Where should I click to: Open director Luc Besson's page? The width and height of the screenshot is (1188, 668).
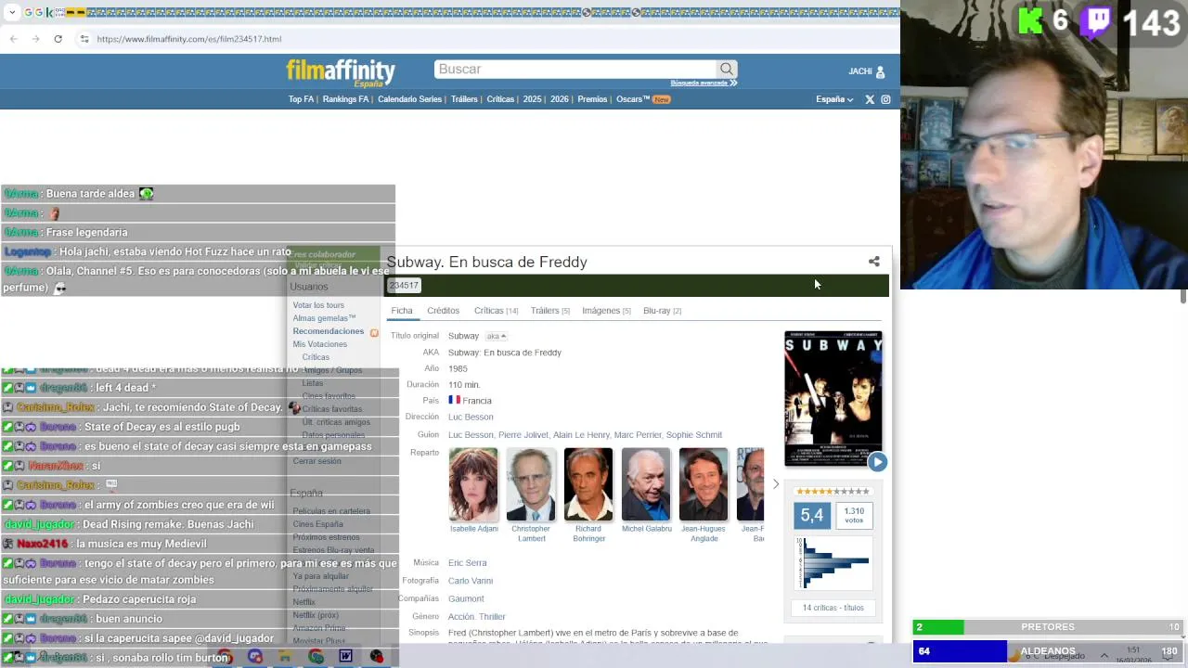point(471,417)
